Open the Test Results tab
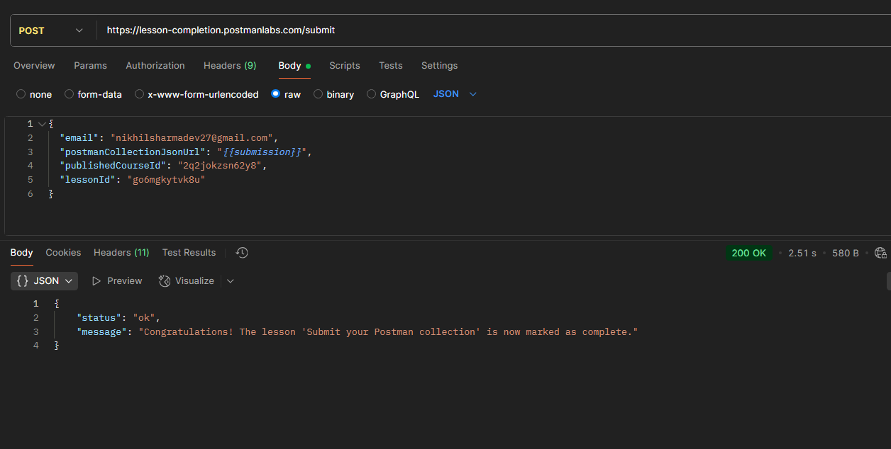 (x=189, y=252)
